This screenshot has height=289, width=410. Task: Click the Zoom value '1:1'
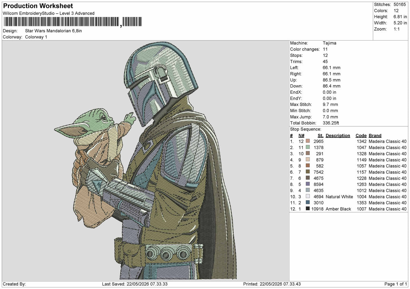click(397, 29)
